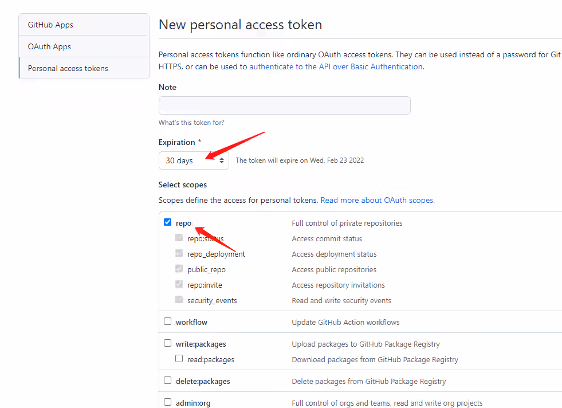Screen dimensions: 562x408
Task: Click the Expiration select arrow icon
Action: tap(222, 160)
